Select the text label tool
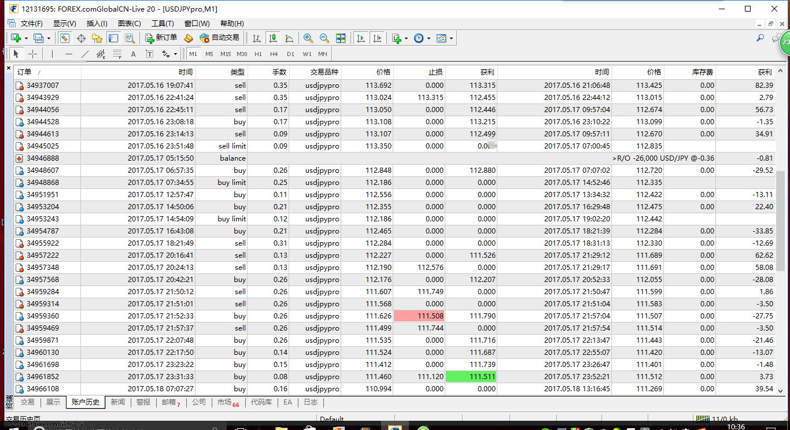The width and height of the screenshot is (790, 430). [x=149, y=54]
